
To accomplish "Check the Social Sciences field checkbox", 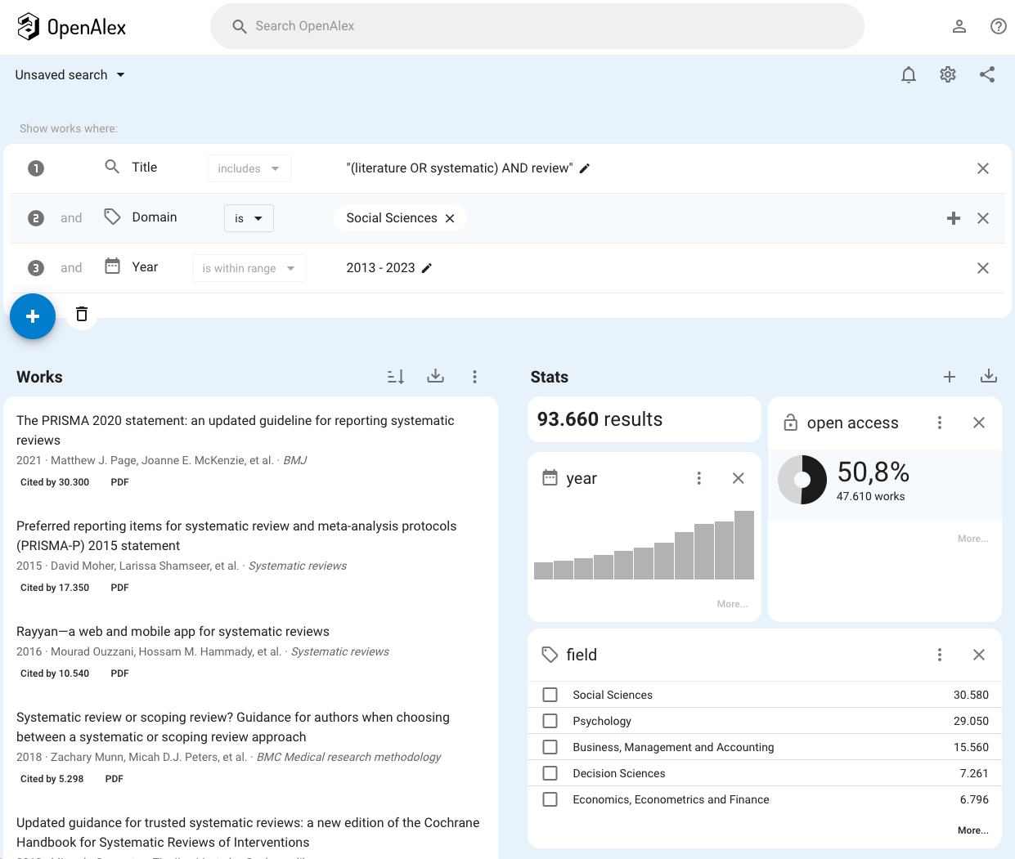I will click(550, 695).
